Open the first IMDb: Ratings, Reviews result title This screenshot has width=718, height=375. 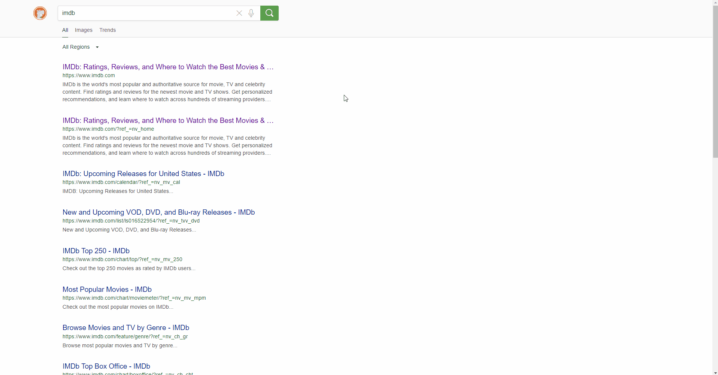point(168,67)
